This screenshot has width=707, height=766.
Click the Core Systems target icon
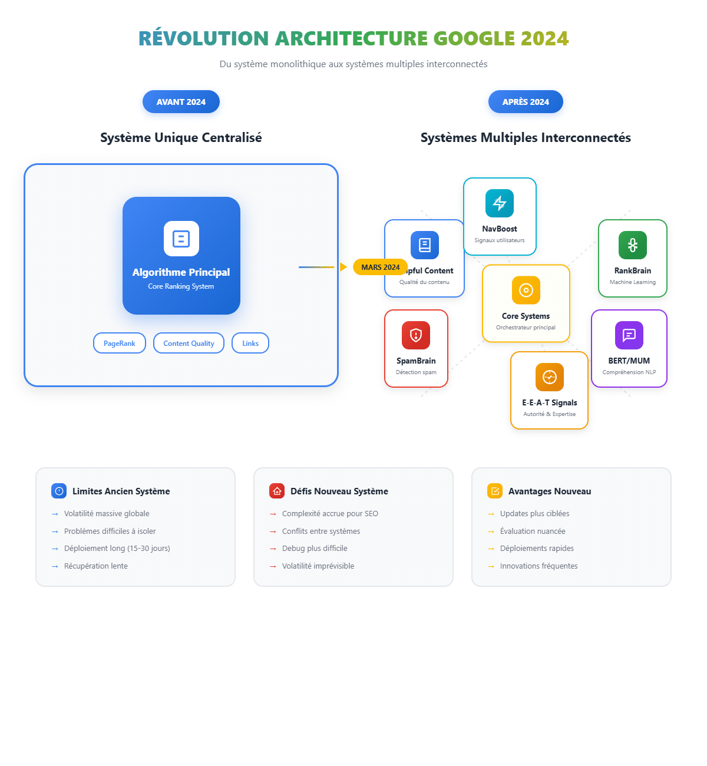[526, 290]
